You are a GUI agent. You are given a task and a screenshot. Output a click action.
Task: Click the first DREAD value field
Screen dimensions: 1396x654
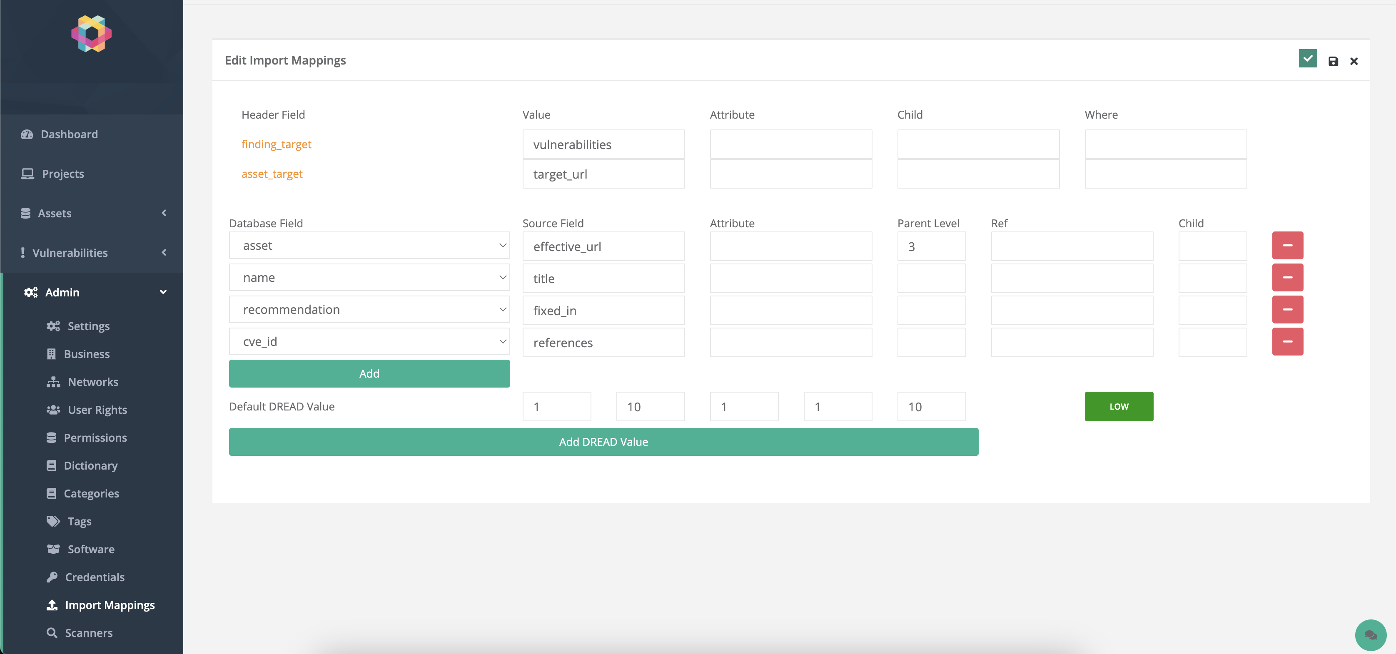click(x=556, y=406)
